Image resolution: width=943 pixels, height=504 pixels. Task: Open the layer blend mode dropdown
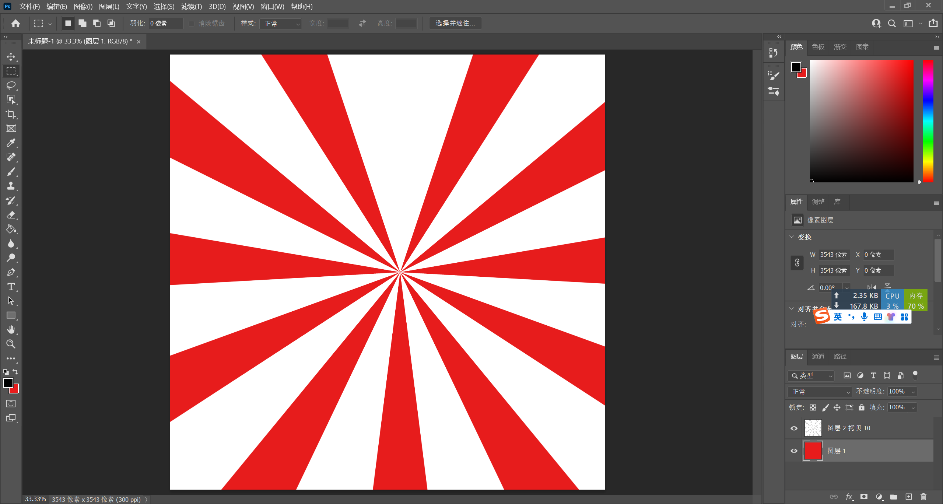(x=820, y=392)
